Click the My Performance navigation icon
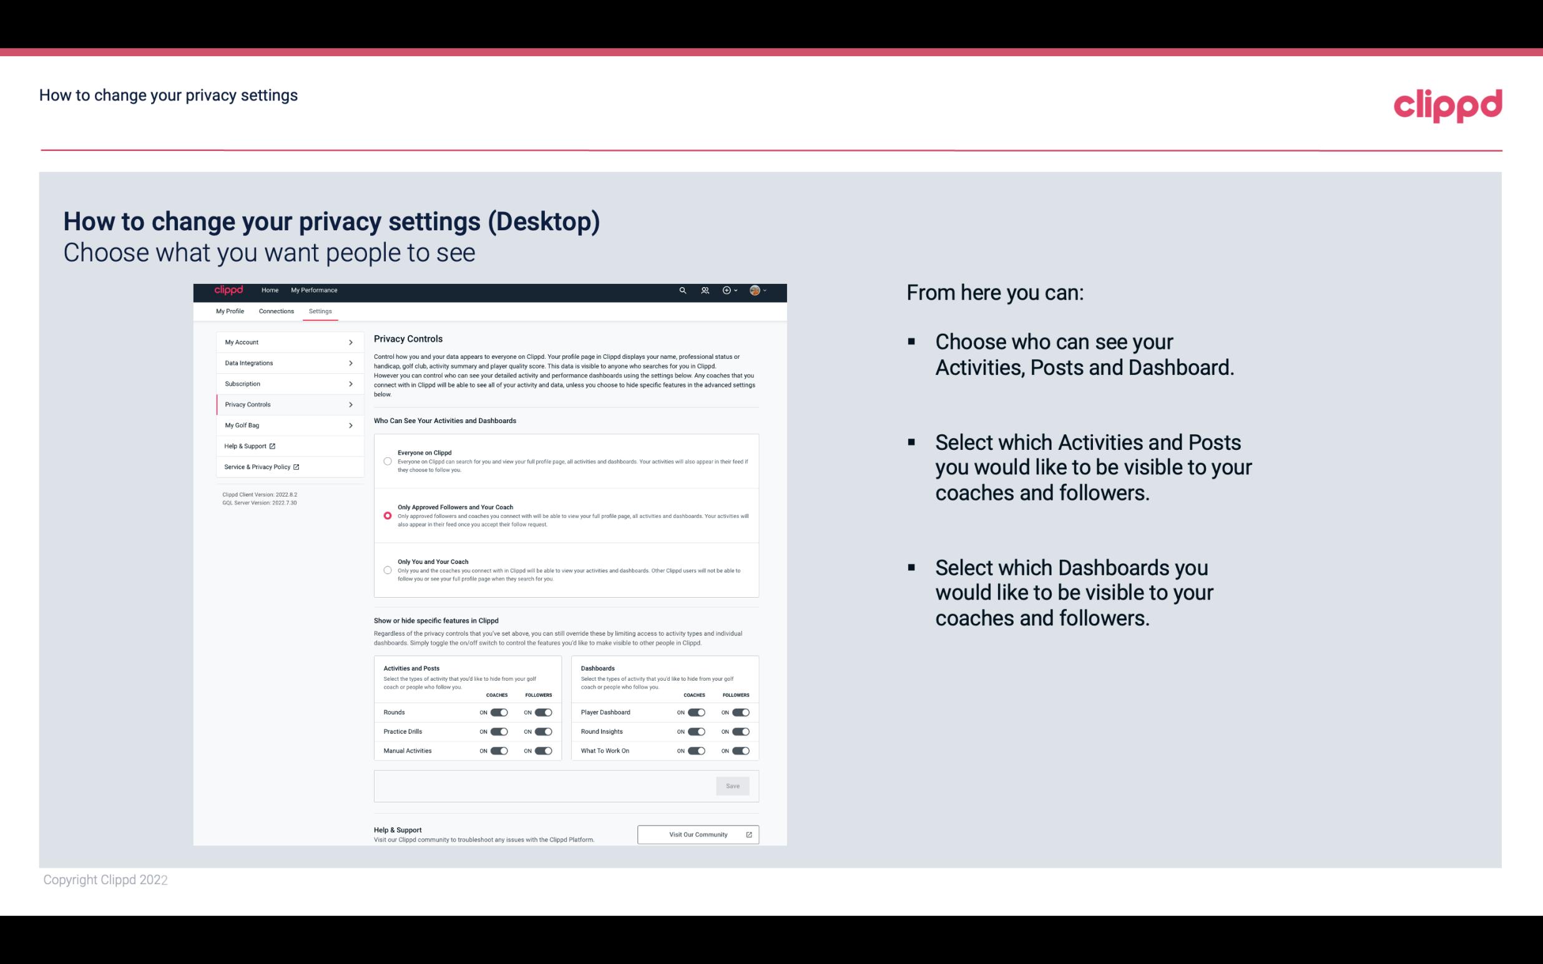This screenshot has width=1543, height=964. [x=315, y=290]
